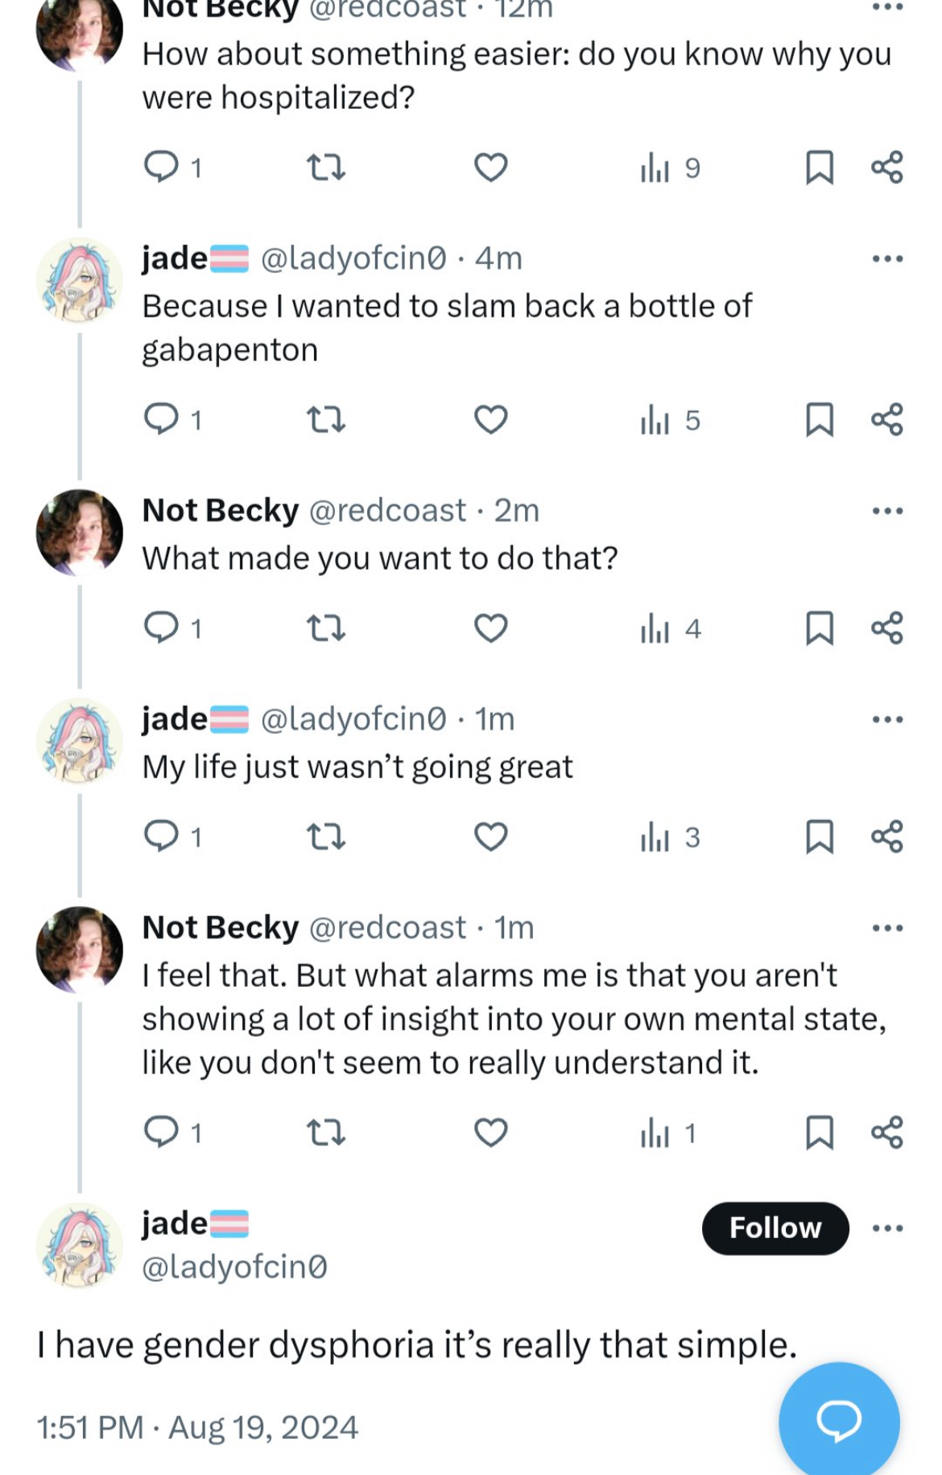This screenshot has height=1475, width=942.
Task: Open @redcoast profile from the 1m tweet
Action: click(x=387, y=928)
